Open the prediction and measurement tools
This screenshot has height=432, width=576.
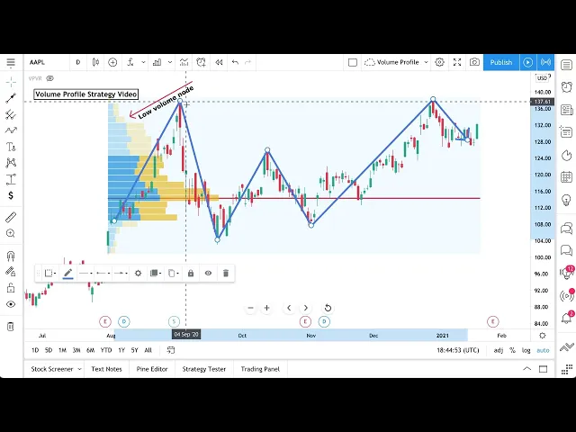(x=11, y=179)
